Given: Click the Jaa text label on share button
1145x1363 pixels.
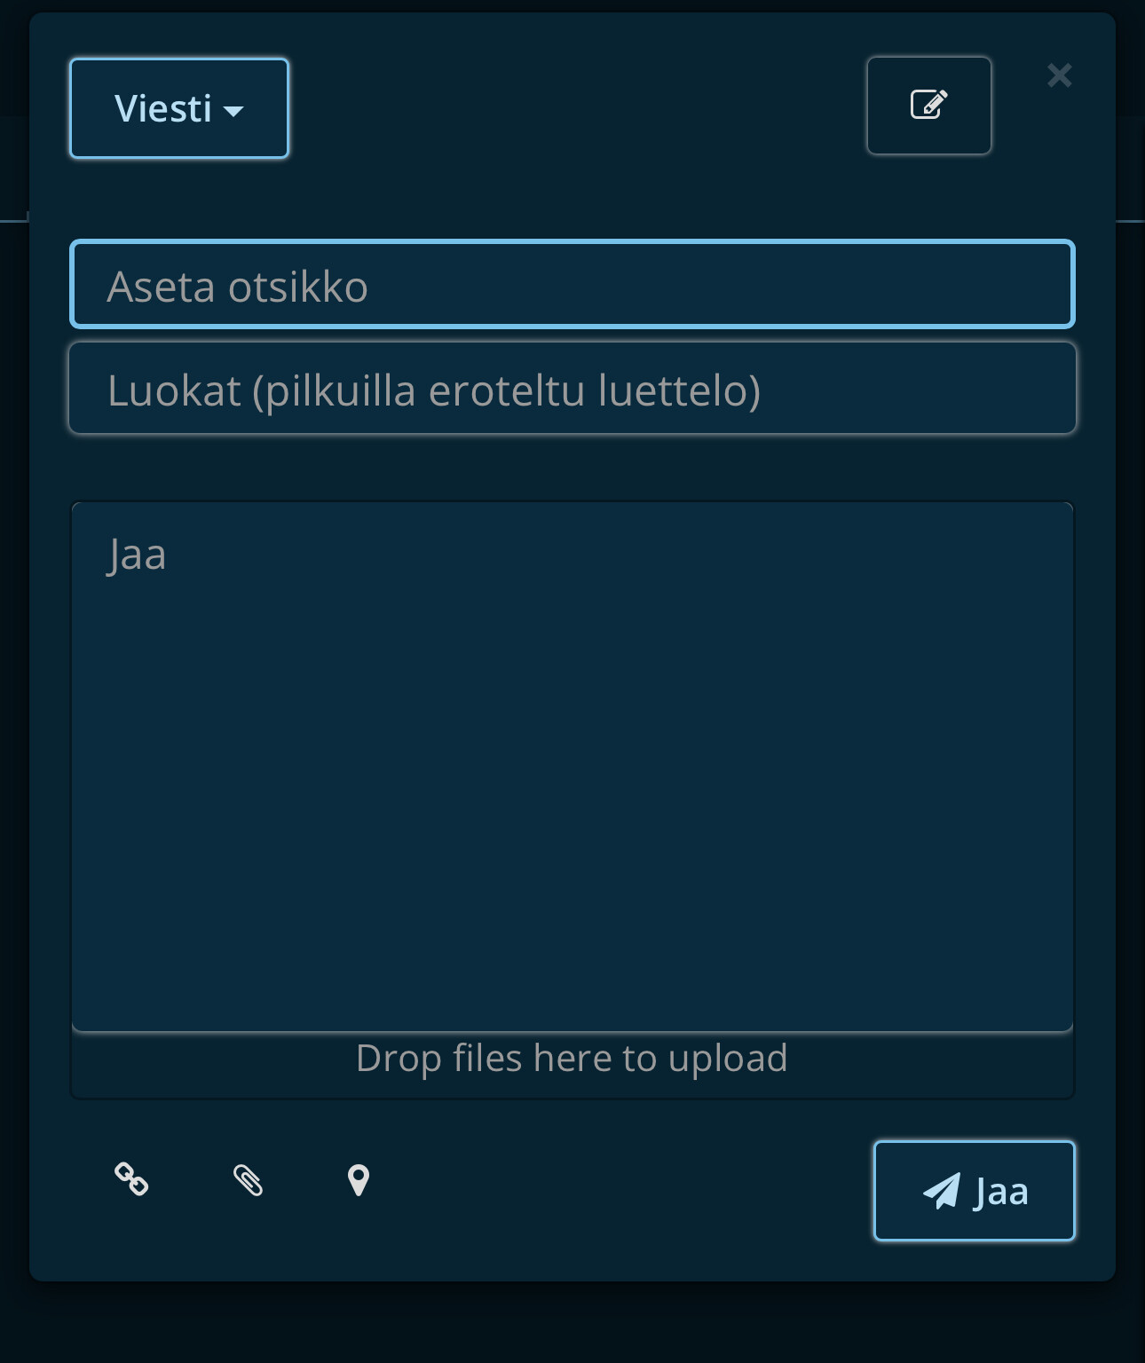Looking at the screenshot, I should click(x=1001, y=1192).
